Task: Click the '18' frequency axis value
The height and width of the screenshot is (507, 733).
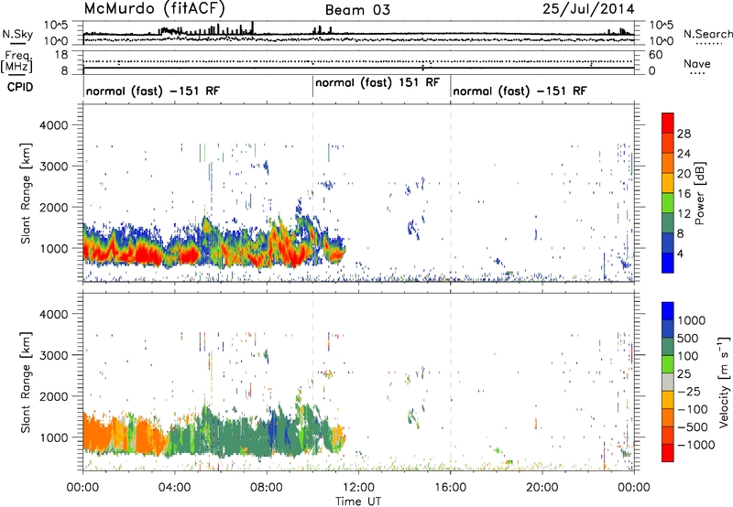Action: [61, 55]
